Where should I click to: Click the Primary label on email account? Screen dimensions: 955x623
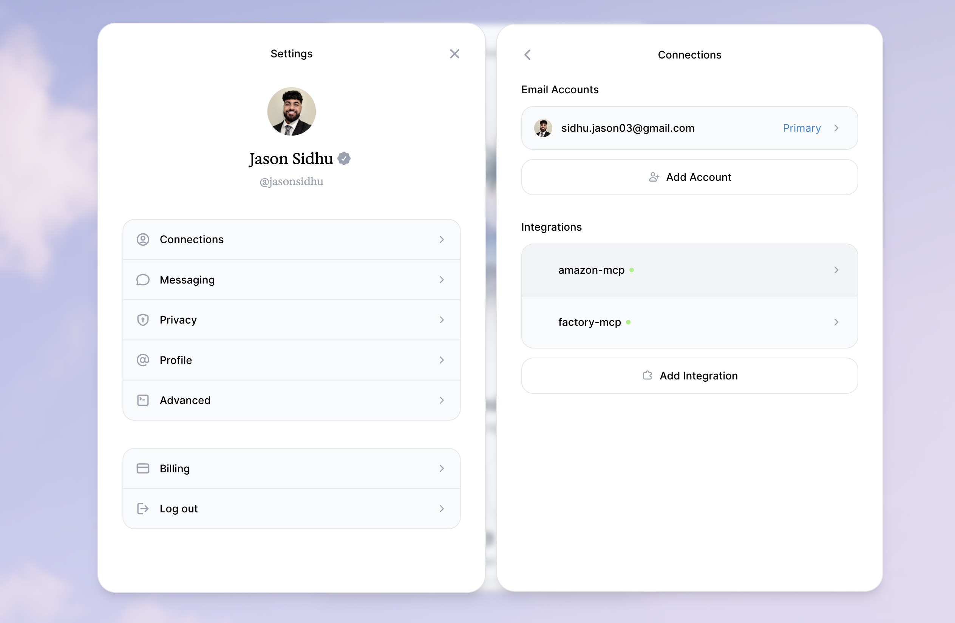coord(801,128)
